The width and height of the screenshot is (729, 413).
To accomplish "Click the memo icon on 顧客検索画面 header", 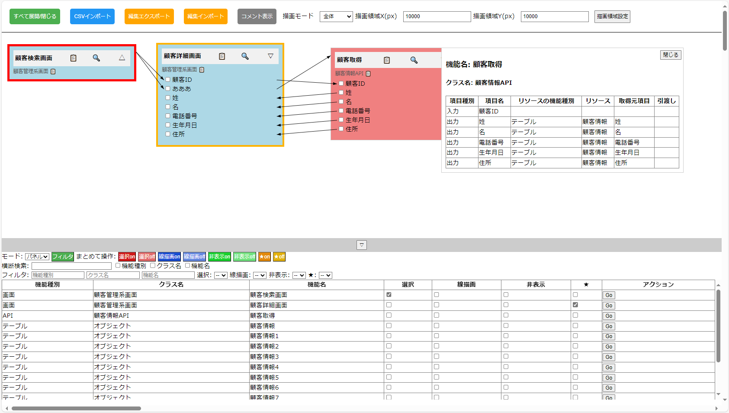I will click(x=73, y=58).
